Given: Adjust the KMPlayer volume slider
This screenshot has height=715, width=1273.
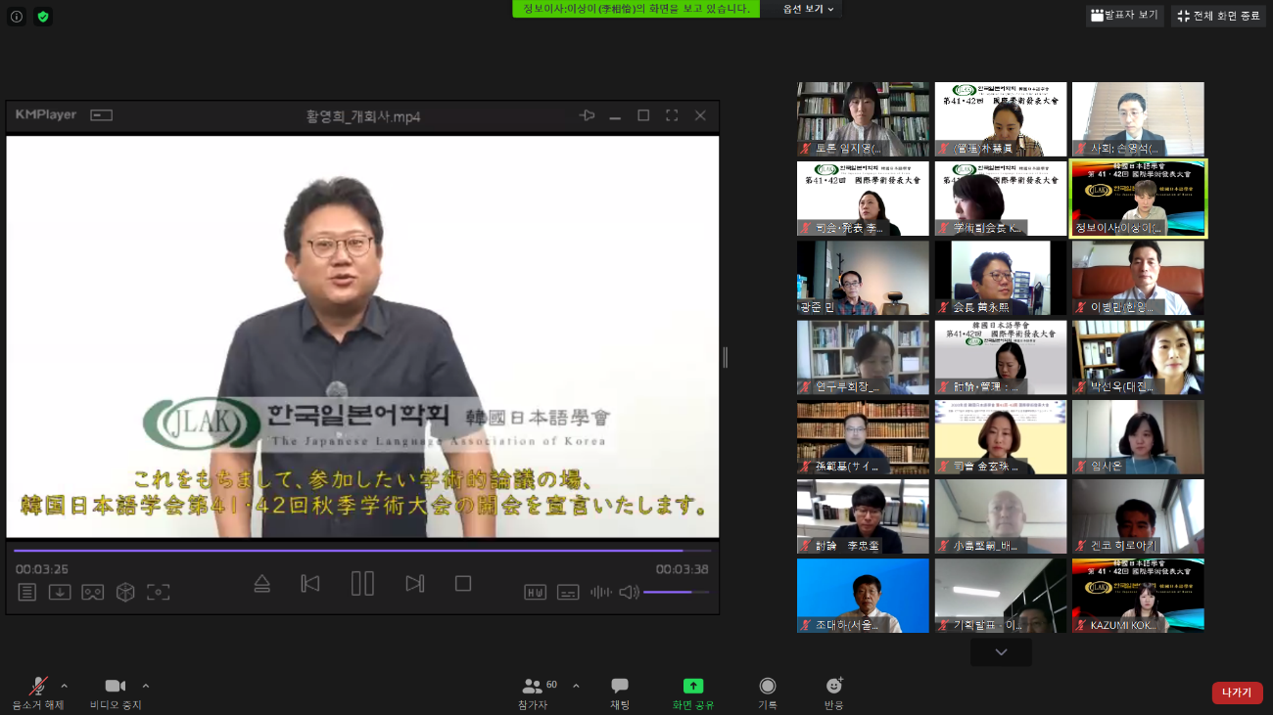Looking at the screenshot, I should 677,592.
